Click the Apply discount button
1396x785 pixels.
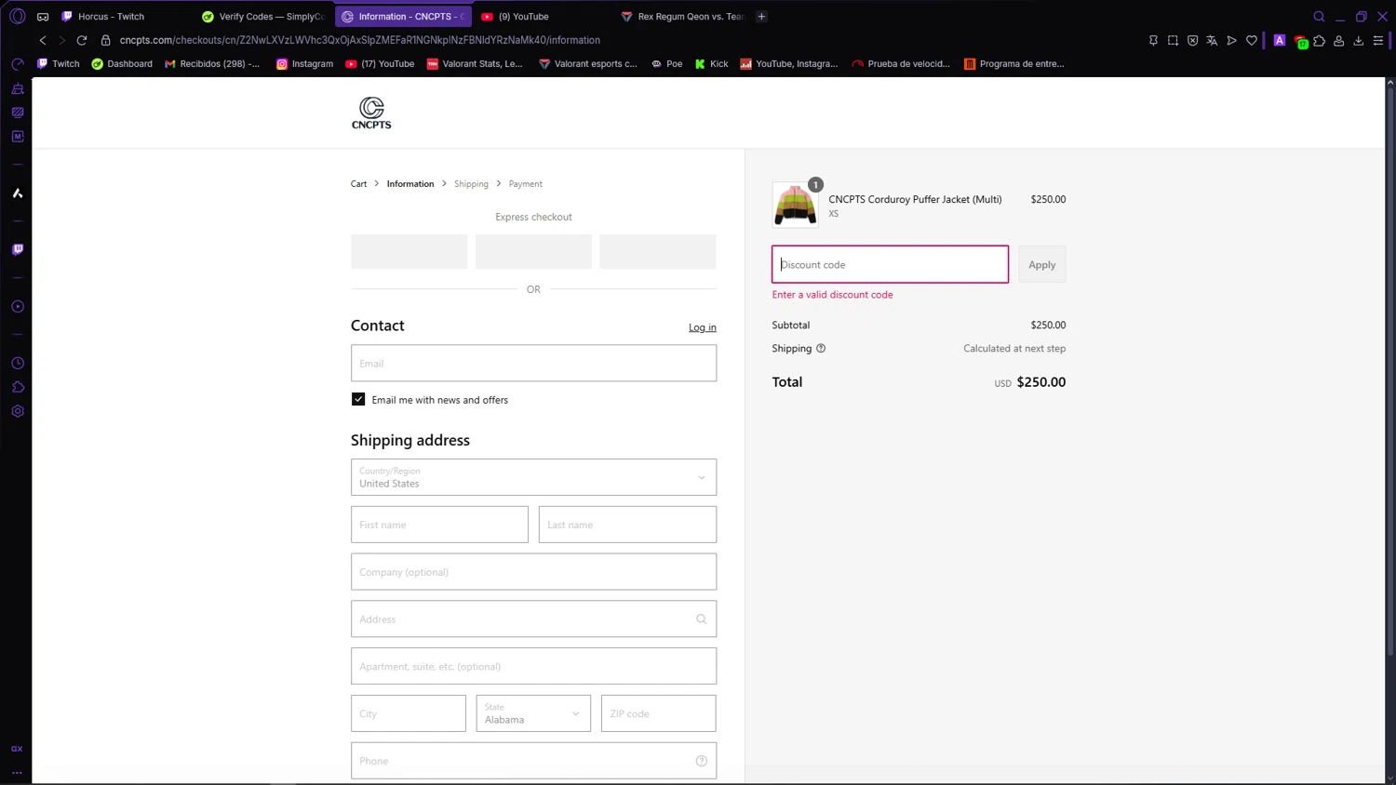click(1041, 264)
